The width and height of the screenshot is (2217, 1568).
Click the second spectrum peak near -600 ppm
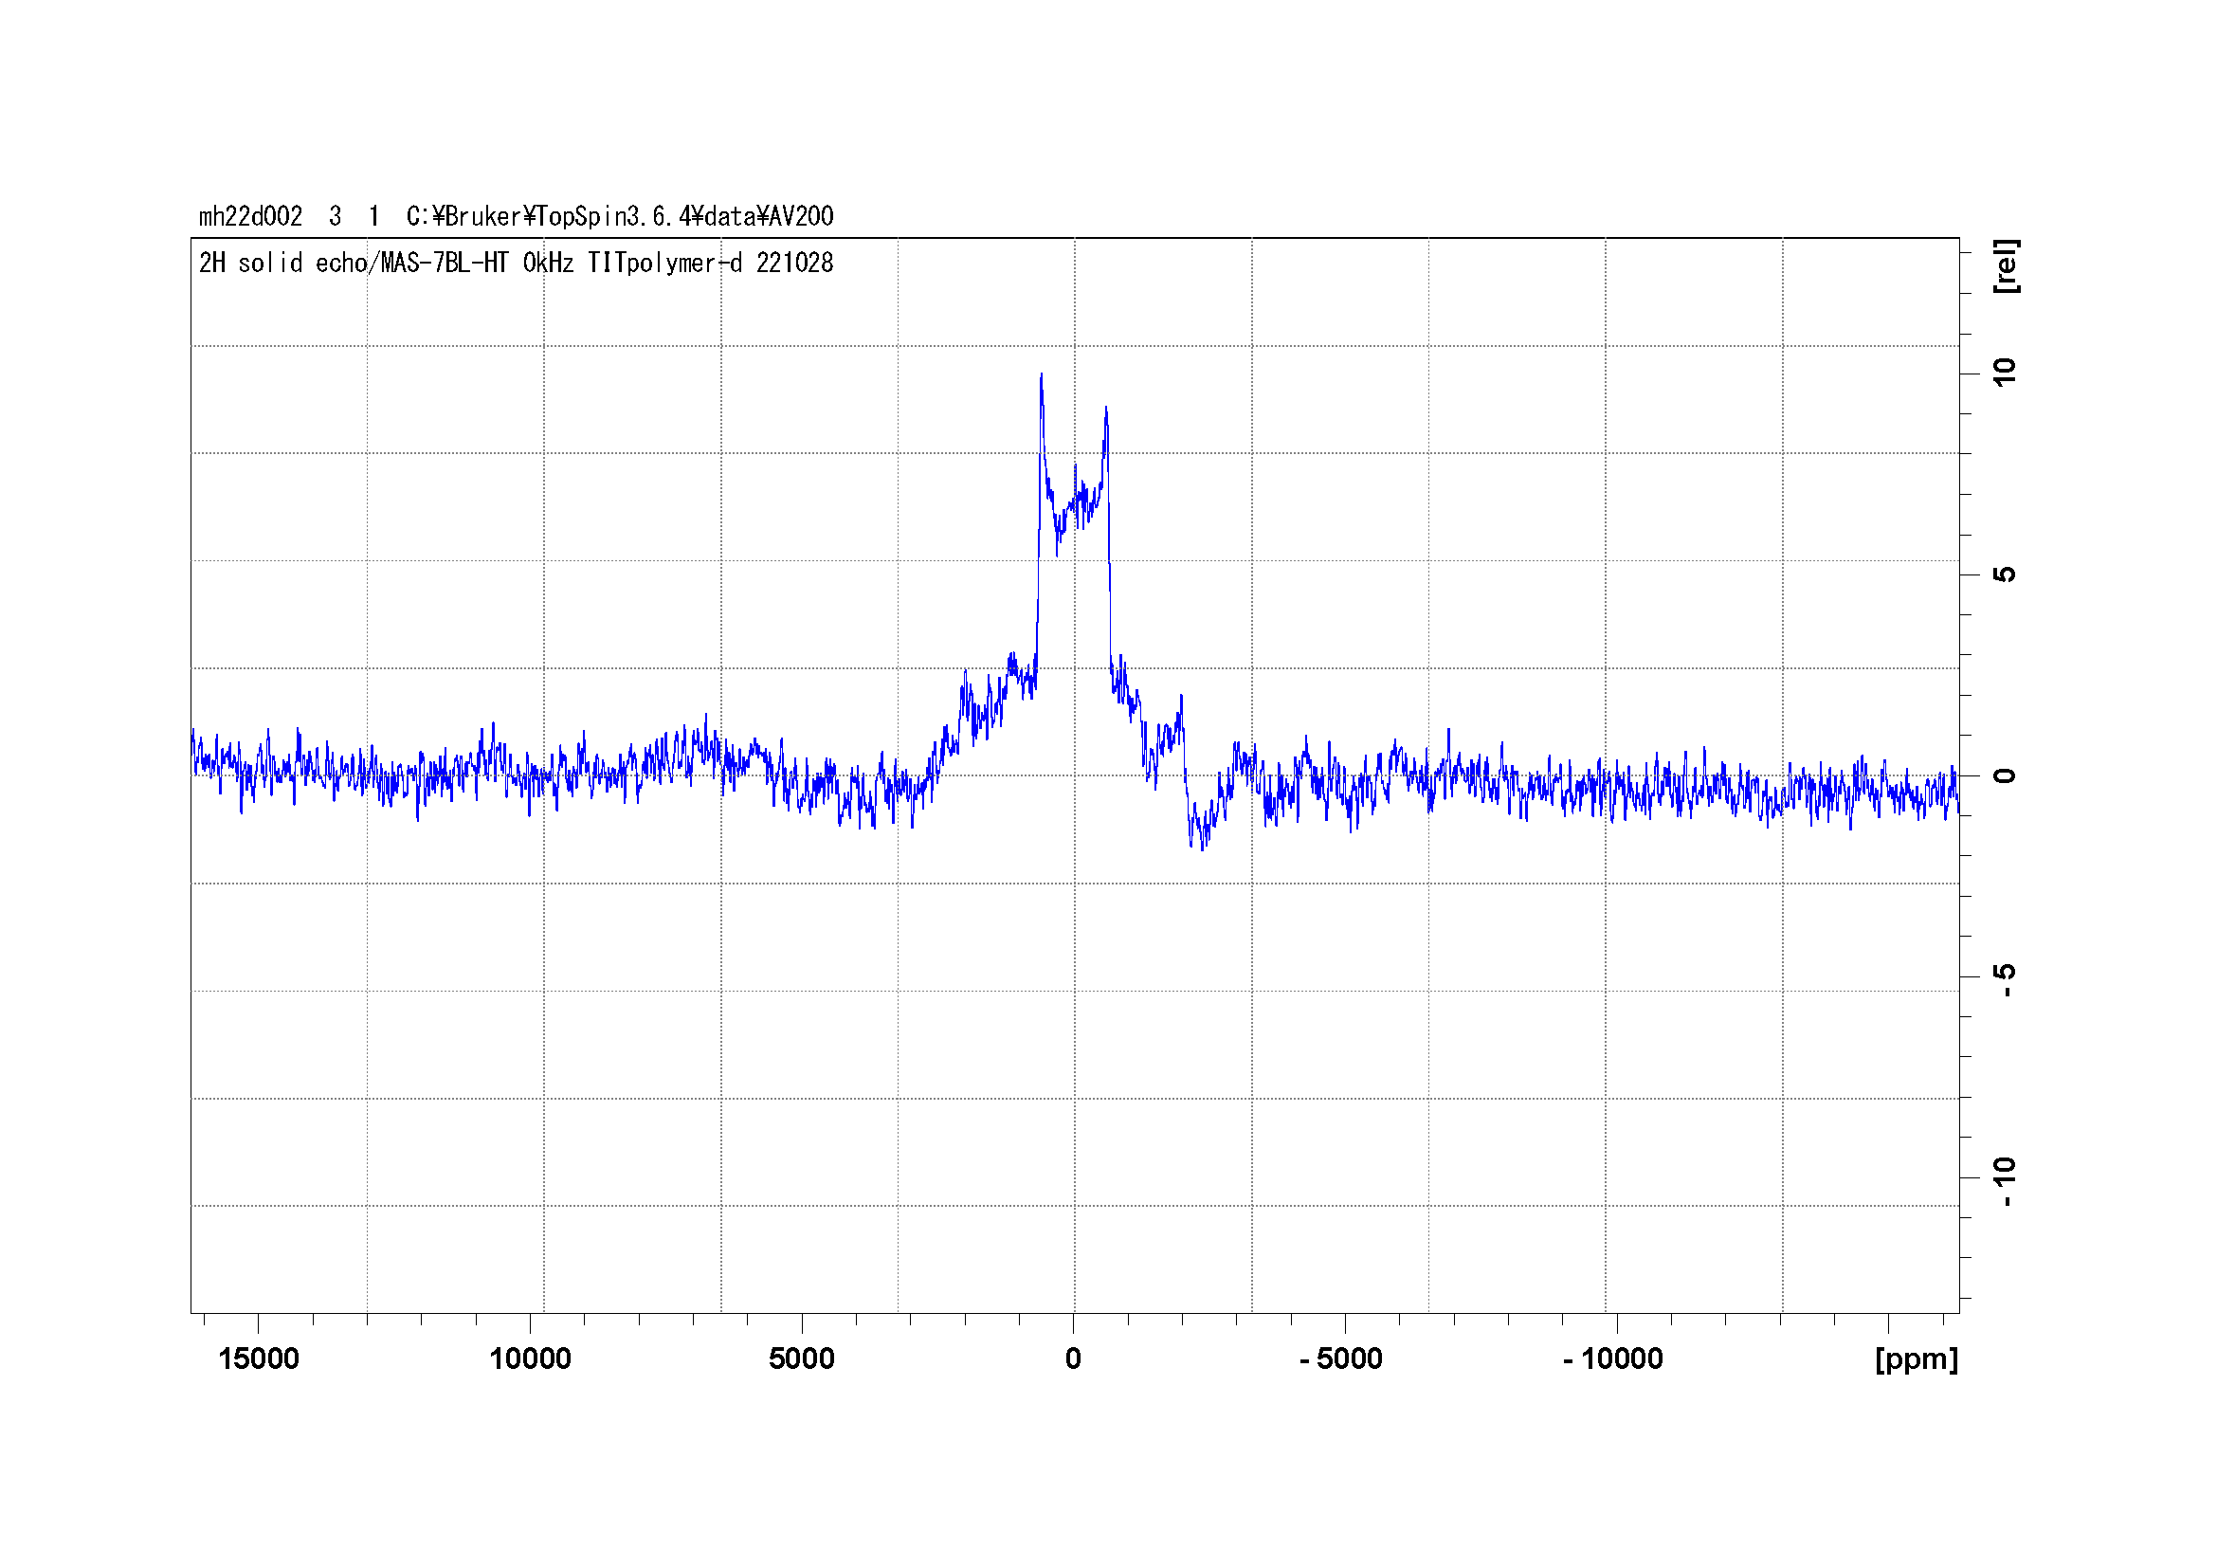pos(1105,411)
